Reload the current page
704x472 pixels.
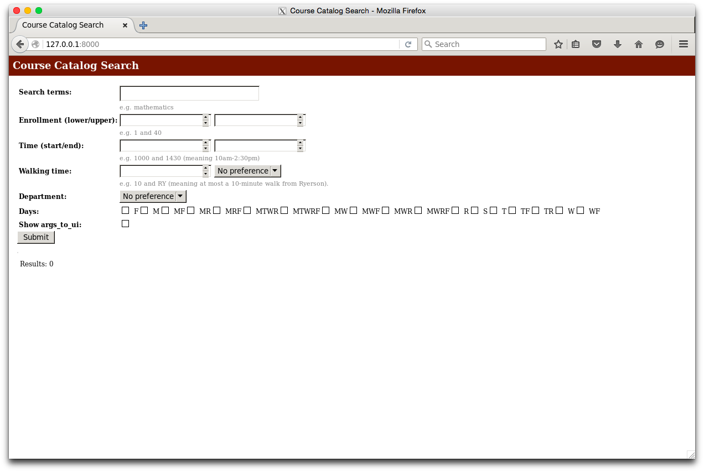pos(408,44)
